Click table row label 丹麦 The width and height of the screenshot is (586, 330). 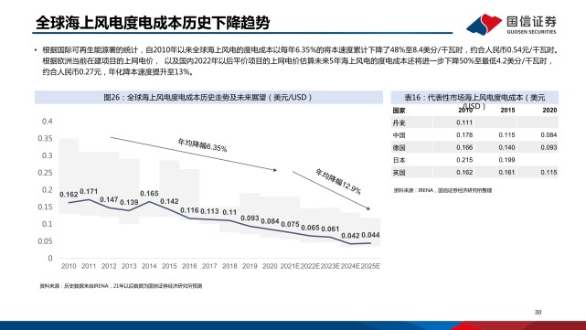point(399,122)
